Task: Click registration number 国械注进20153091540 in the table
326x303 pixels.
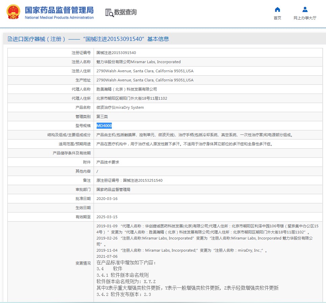Action: point(116,53)
